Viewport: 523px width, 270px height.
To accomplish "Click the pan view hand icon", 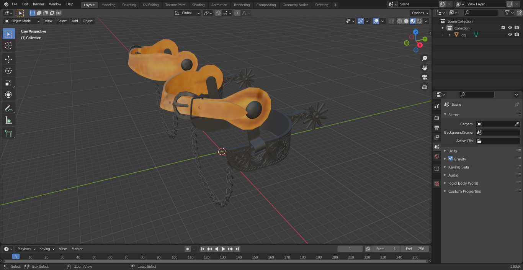I will pos(424,68).
